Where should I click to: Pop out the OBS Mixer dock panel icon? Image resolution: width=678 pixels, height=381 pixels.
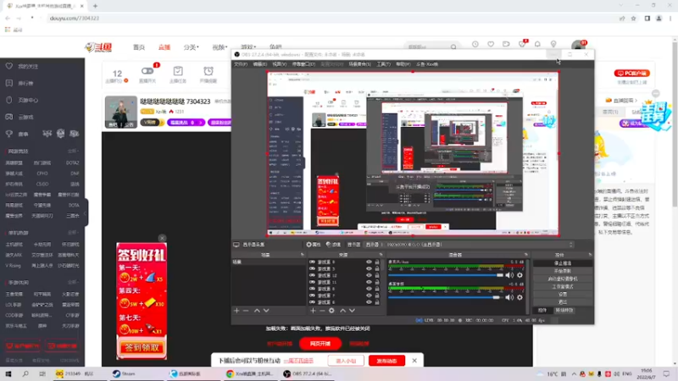[x=526, y=255]
